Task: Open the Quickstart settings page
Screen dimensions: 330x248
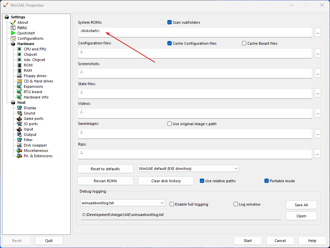Action: 26,33
